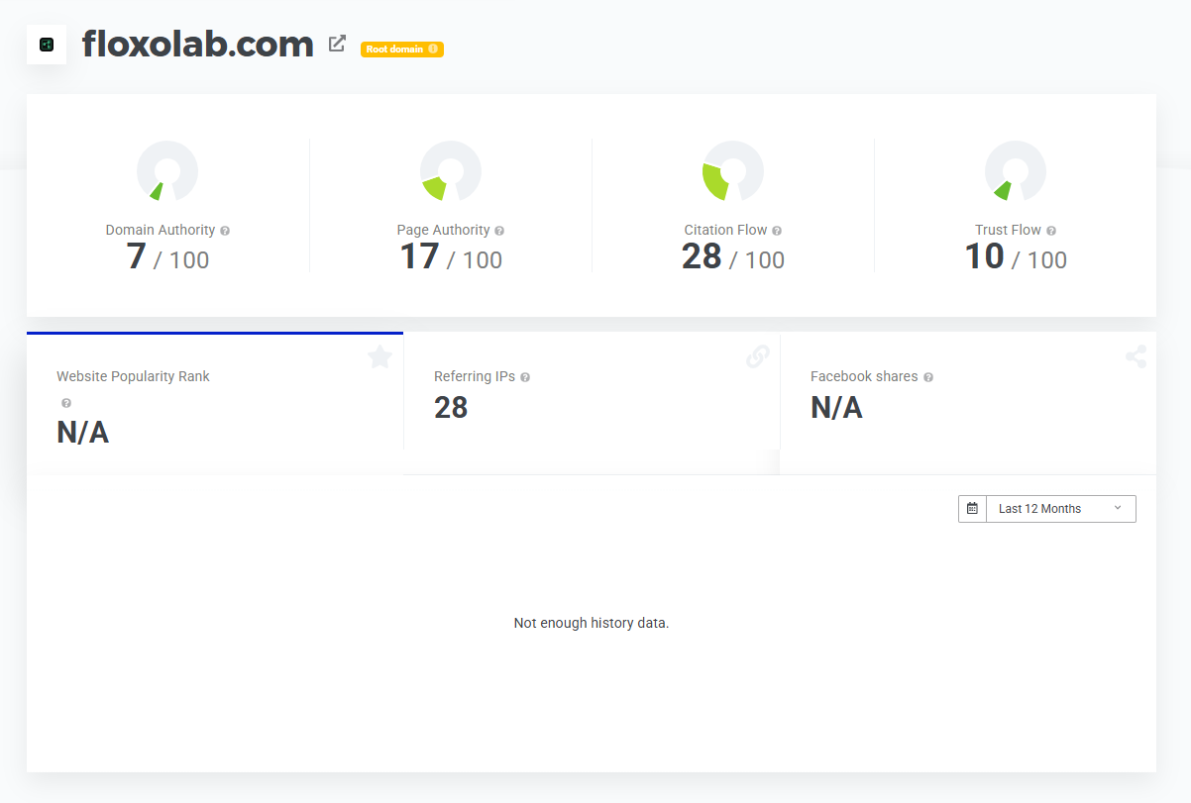Click the Domain Authority donut chart
The height and width of the screenshot is (803, 1191).
point(167,171)
